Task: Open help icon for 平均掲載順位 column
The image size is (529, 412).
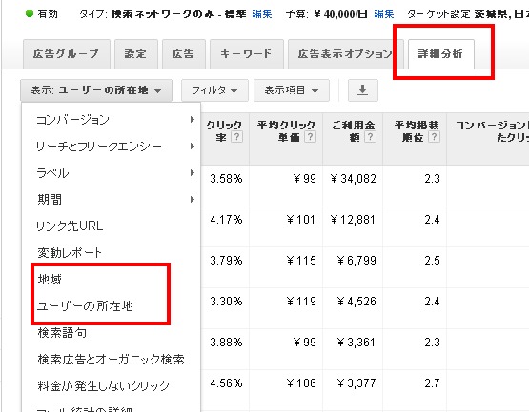Action: [434, 137]
